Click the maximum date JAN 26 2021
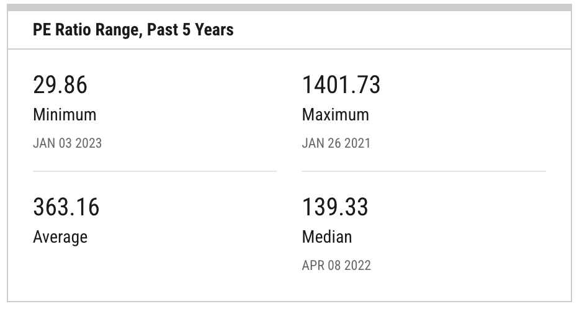The height and width of the screenshot is (314, 582). (336, 143)
